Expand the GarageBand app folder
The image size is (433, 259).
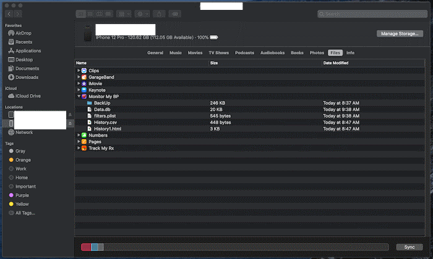[x=79, y=77]
